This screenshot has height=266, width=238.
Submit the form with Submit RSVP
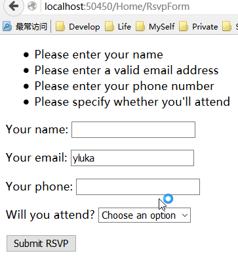point(41,244)
